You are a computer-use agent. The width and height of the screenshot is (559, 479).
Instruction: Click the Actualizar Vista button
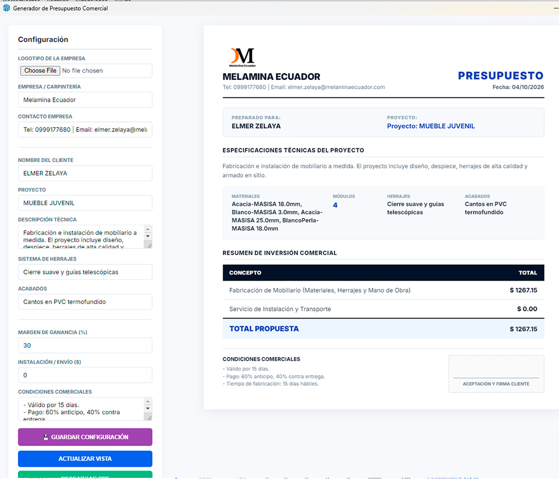pyautogui.click(x=85, y=459)
